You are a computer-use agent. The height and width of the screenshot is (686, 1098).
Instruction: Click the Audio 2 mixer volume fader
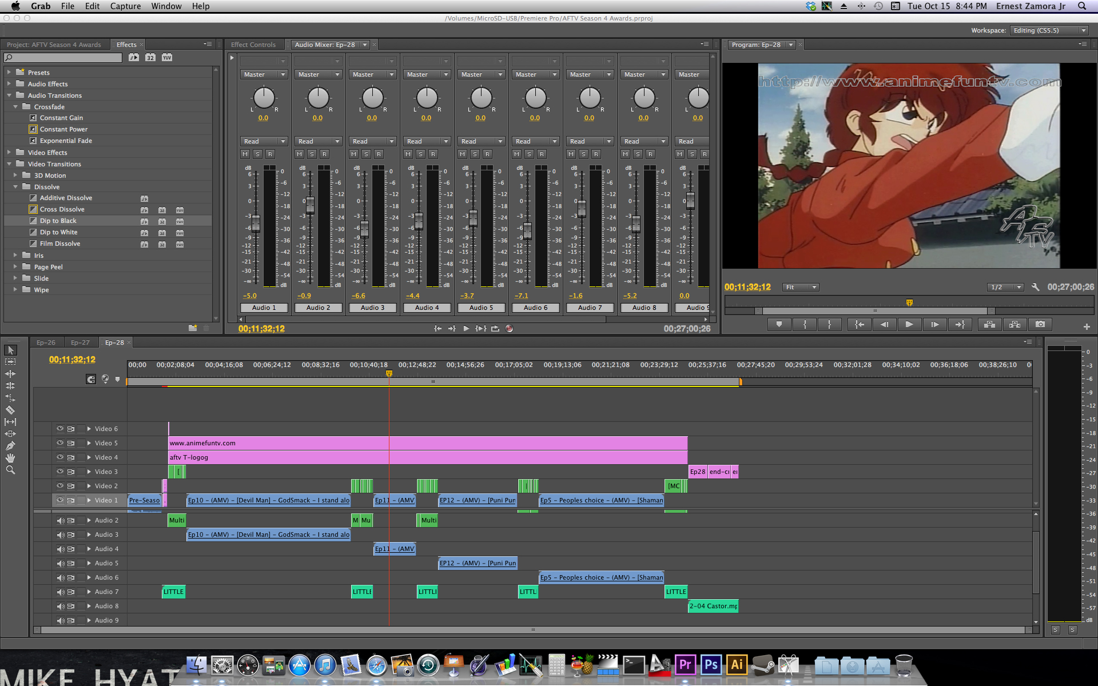[x=310, y=205]
